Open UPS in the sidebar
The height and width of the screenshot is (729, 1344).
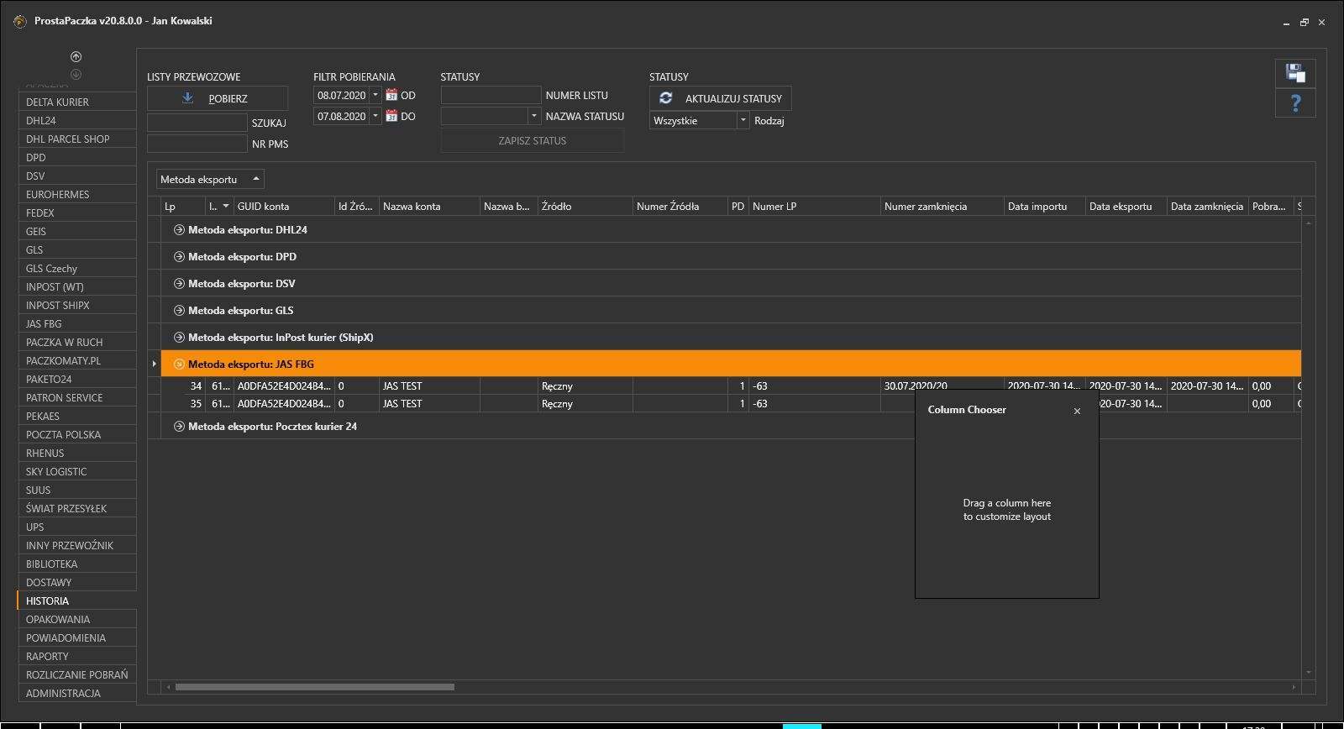[x=77, y=527]
